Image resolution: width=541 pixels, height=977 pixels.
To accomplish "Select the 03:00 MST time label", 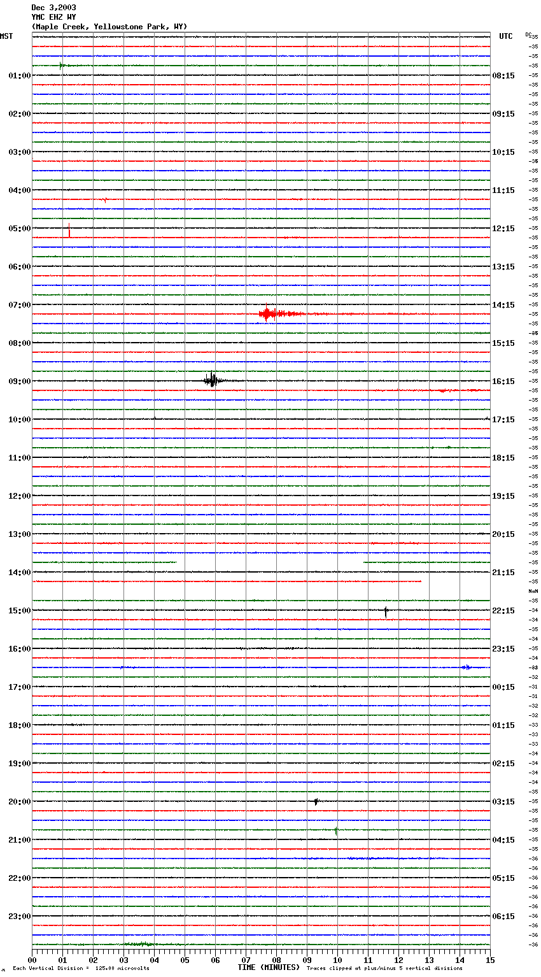I will tap(19, 152).
